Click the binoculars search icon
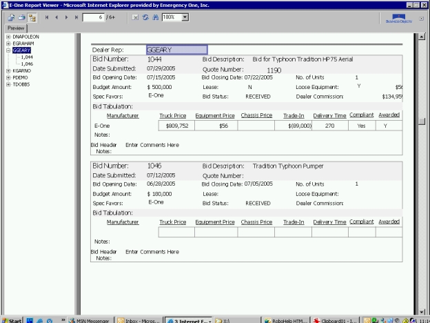This screenshot has width=430, height=323. coord(156,17)
